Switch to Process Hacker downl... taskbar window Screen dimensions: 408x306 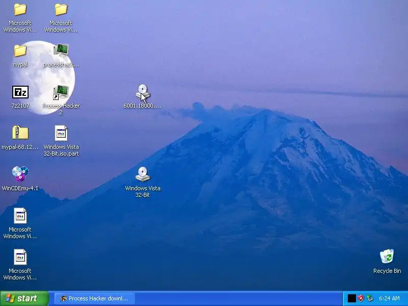(x=94, y=298)
